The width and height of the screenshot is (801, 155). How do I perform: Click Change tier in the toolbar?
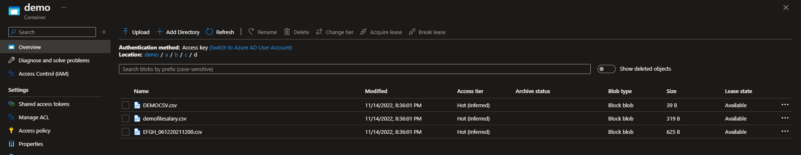335,32
